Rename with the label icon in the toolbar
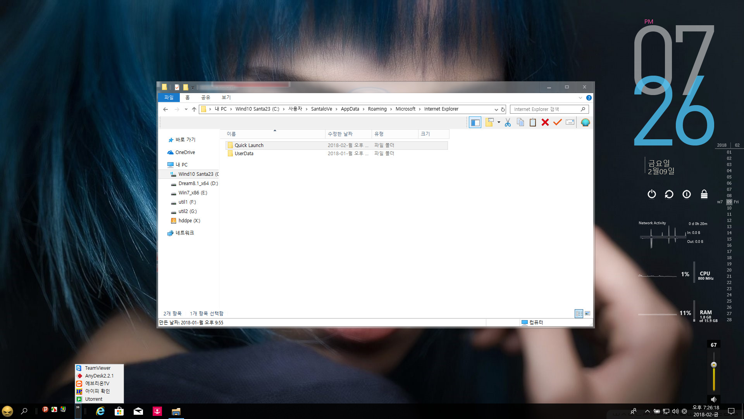 coord(570,123)
